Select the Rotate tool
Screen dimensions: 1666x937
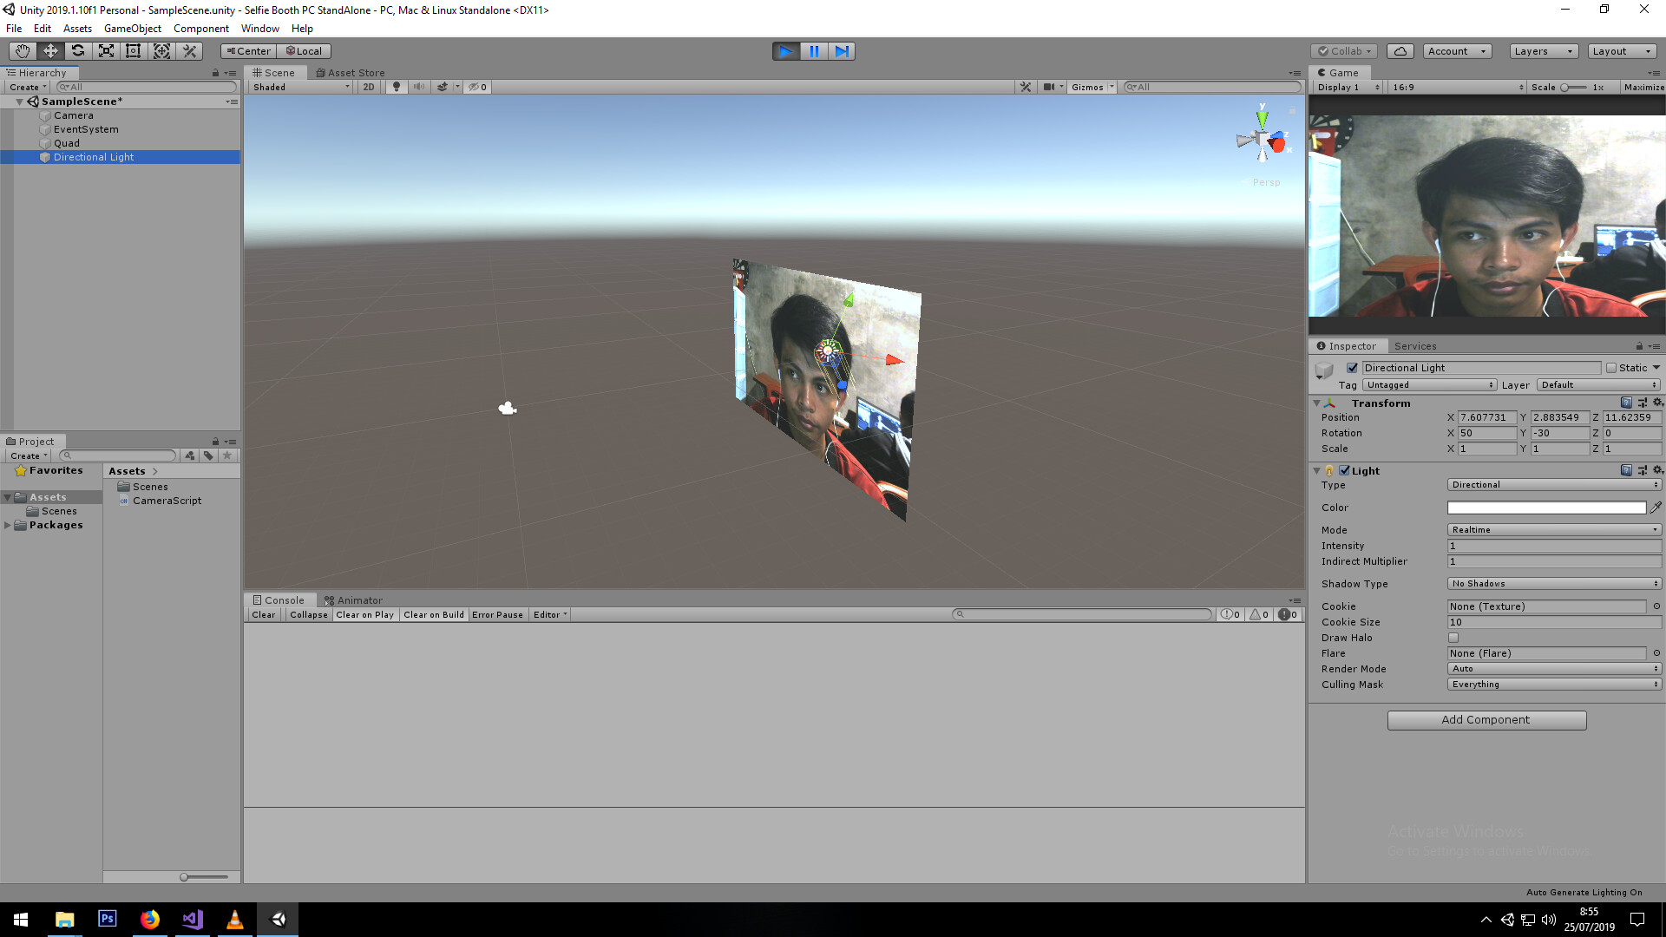click(78, 51)
